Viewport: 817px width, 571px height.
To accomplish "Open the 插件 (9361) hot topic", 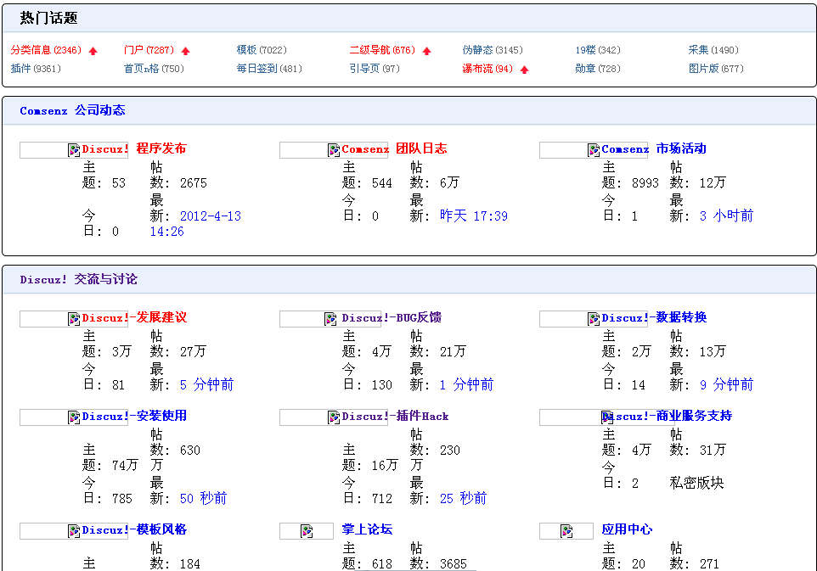I will (x=36, y=69).
